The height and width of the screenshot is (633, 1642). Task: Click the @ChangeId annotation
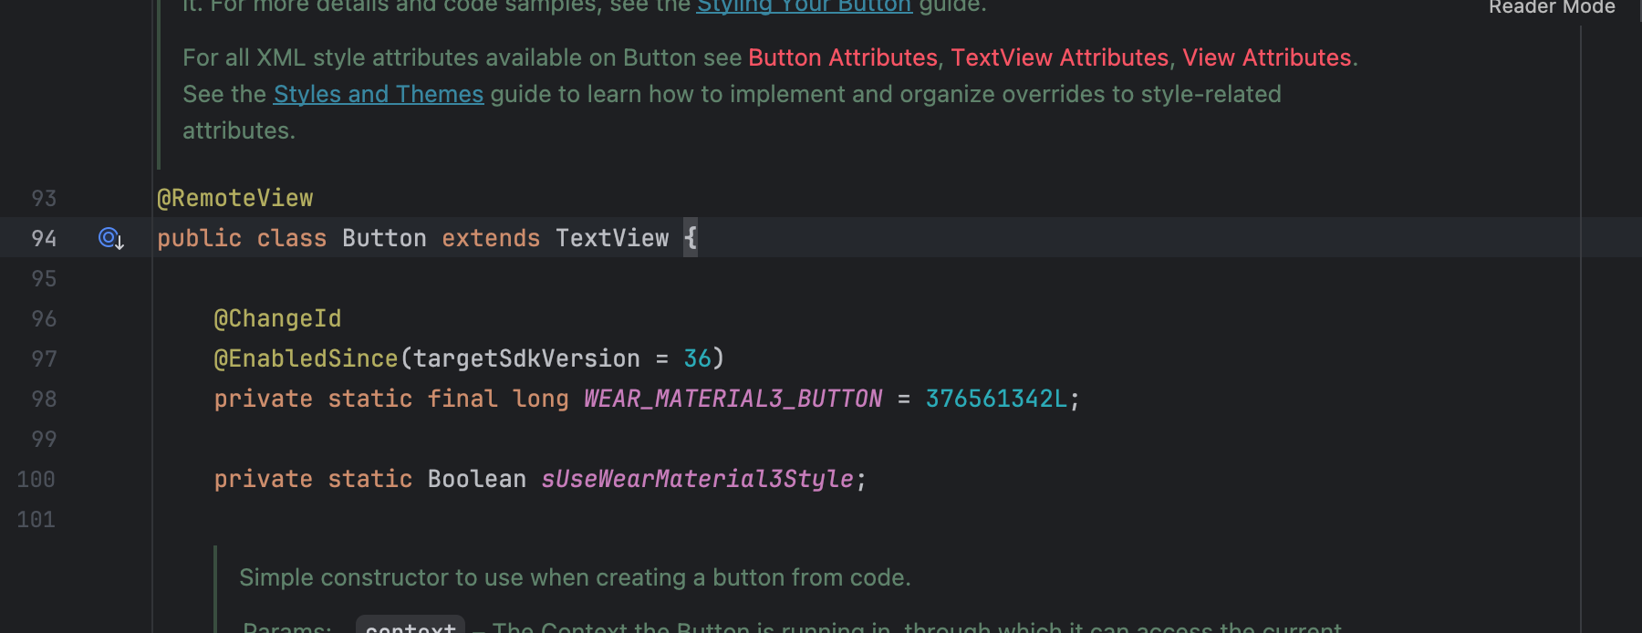pos(277,318)
